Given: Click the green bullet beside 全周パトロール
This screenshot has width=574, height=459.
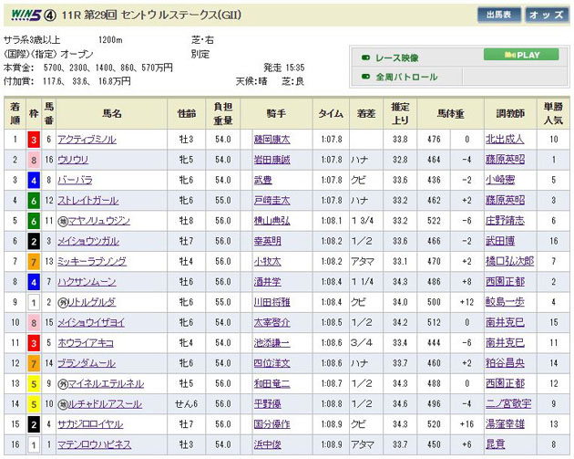Looking at the screenshot, I should (x=366, y=78).
